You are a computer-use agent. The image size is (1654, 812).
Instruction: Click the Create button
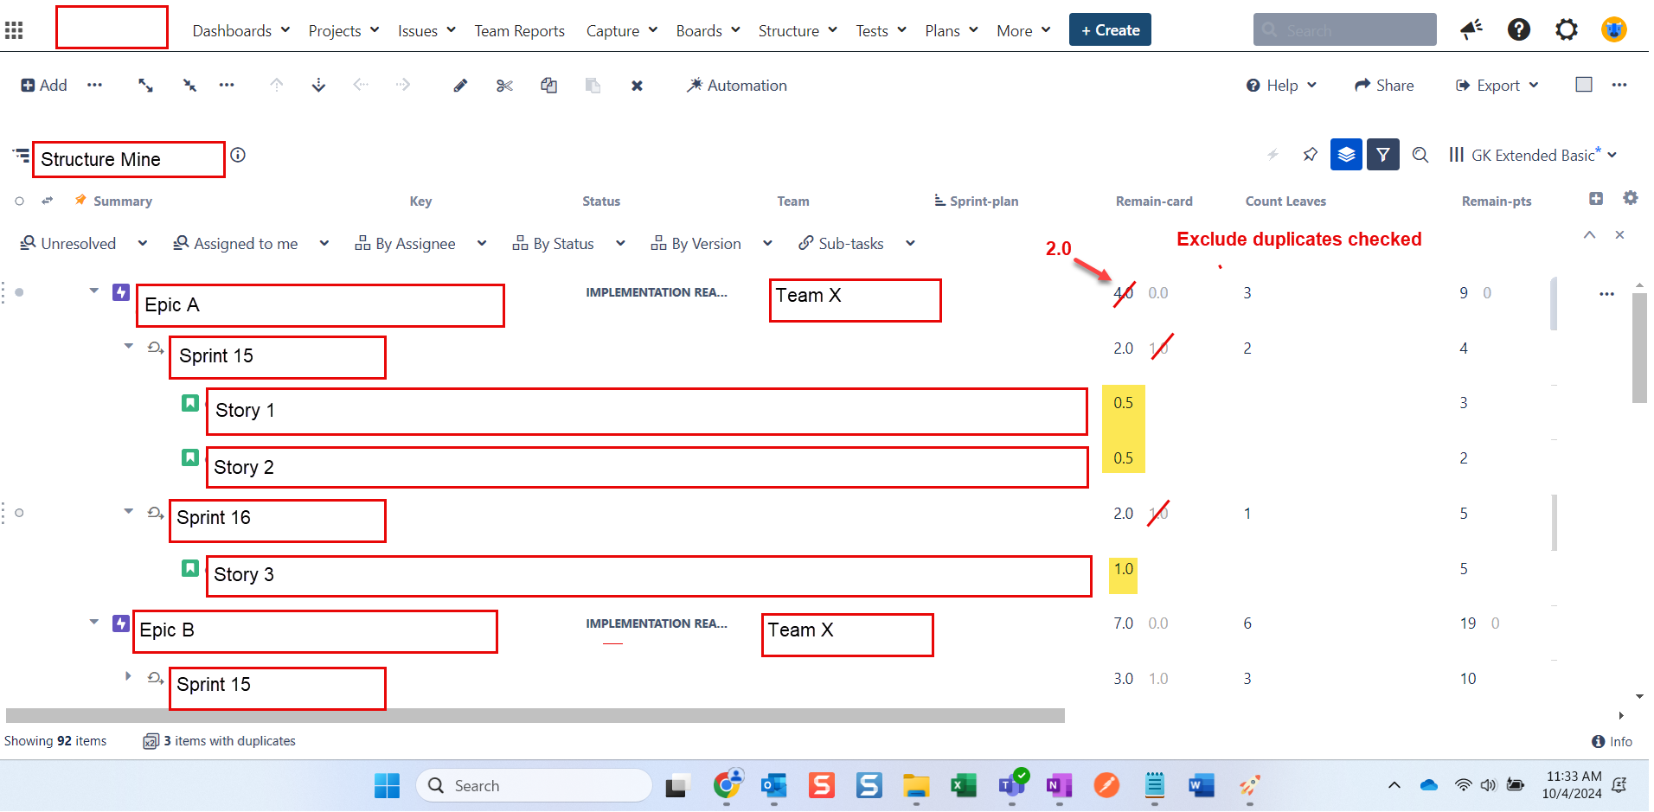(1110, 29)
